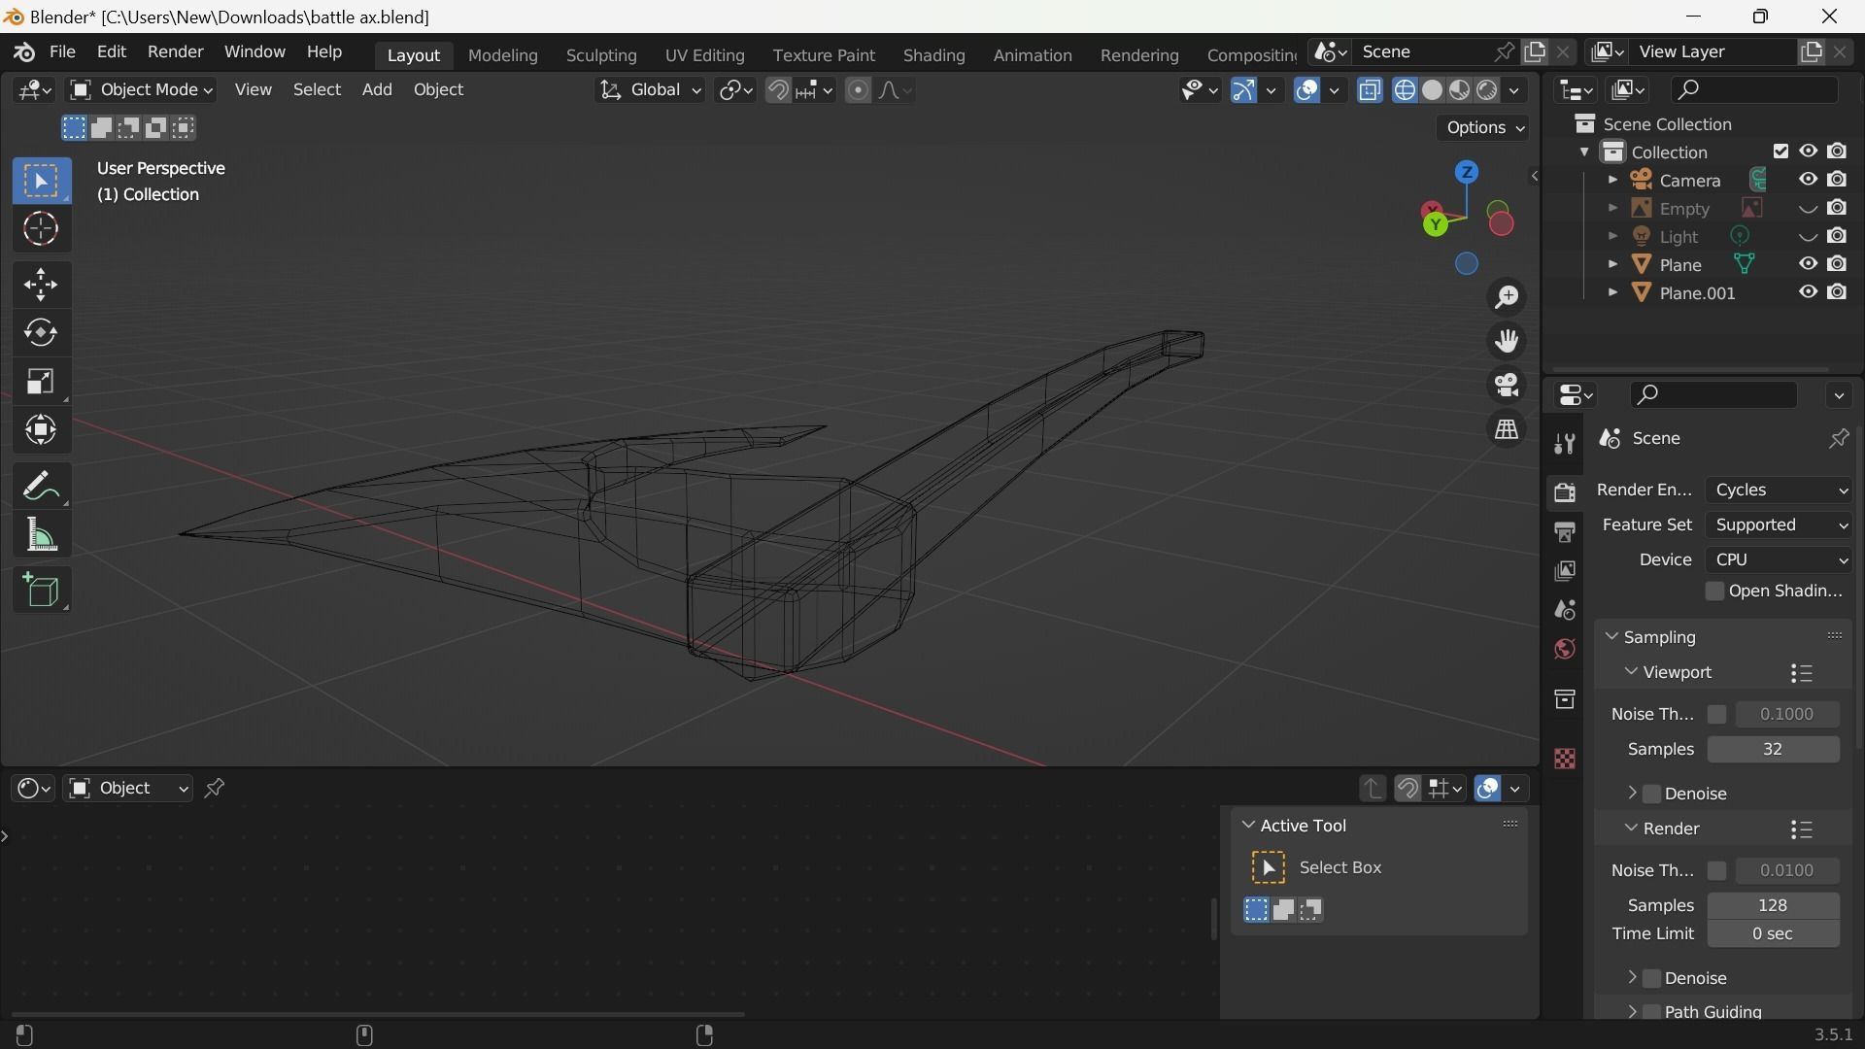Open the Add menu in viewport header
1865x1049 pixels.
pos(377,90)
